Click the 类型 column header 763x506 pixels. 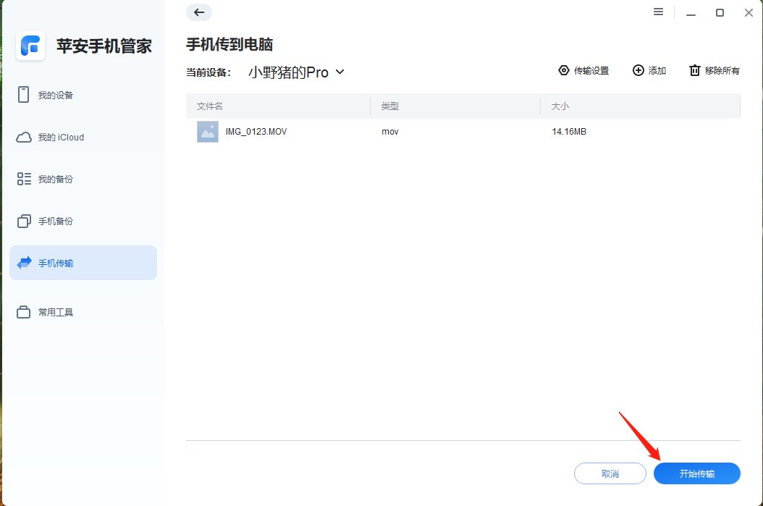pos(389,106)
